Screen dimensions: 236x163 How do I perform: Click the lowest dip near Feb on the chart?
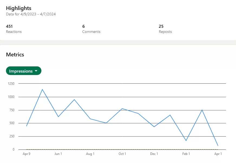(186, 140)
